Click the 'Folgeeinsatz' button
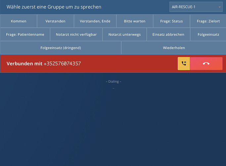 208,34
